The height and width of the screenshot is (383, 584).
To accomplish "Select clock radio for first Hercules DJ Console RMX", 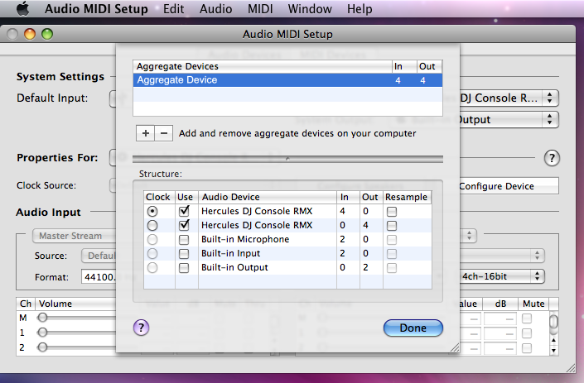I will point(152,211).
